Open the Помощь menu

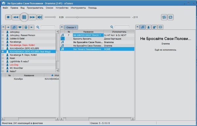click(93, 8)
